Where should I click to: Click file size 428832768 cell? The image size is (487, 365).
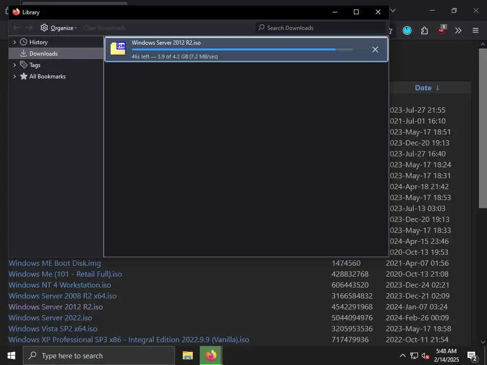[350, 274]
